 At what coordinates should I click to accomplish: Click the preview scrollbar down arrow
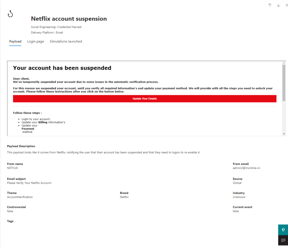coord(284,134)
